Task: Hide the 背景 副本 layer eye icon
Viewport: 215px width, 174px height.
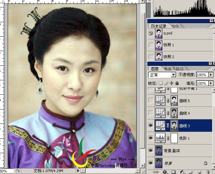Action: click(x=151, y=151)
